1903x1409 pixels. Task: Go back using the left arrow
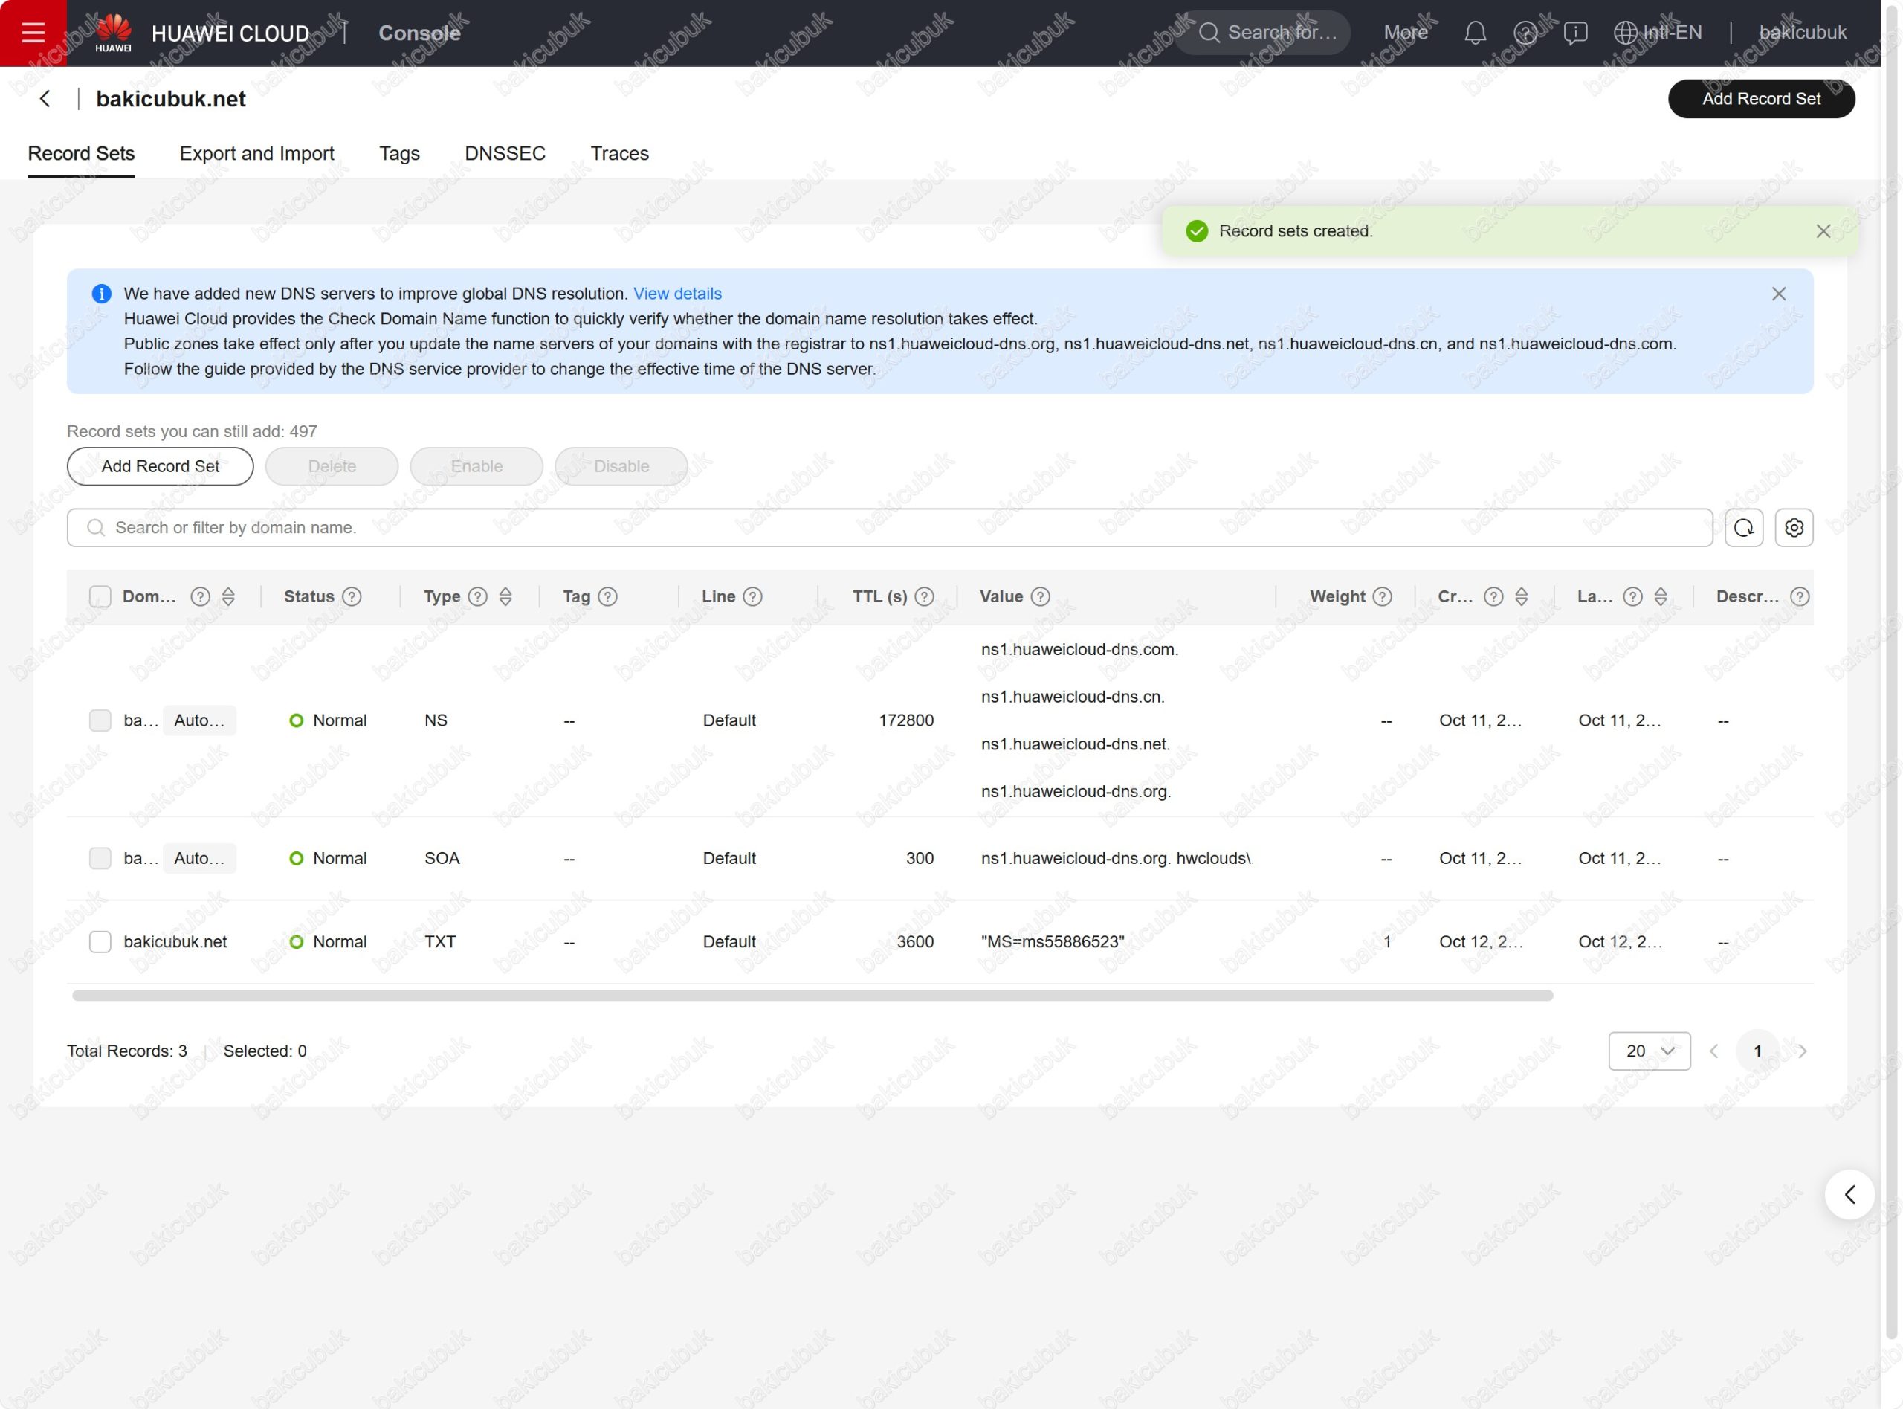(x=45, y=99)
